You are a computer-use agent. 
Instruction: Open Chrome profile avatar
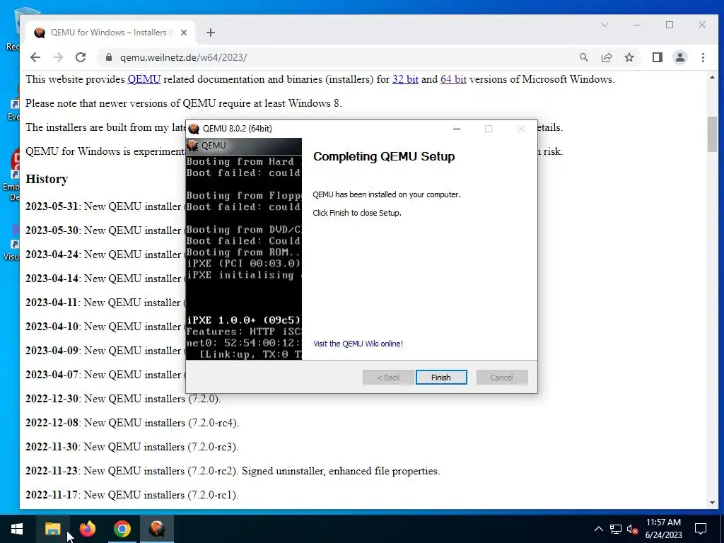pos(680,57)
